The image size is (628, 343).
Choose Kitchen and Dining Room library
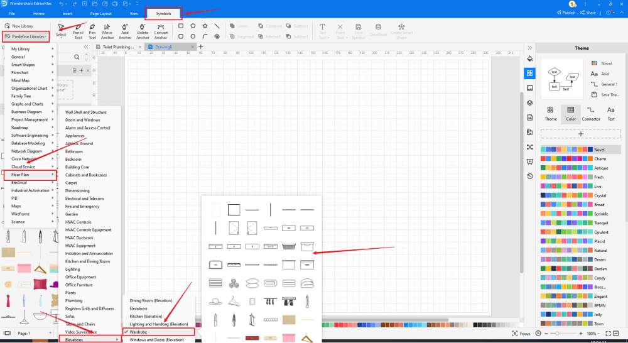point(87,261)
